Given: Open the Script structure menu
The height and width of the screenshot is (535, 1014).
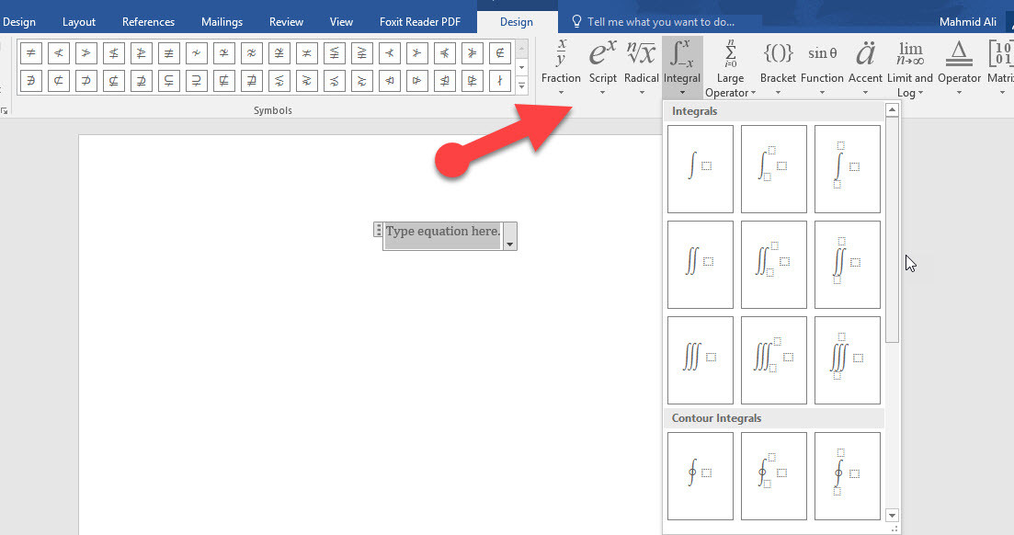Looking at the screenshot, I should tap(602, 66).
